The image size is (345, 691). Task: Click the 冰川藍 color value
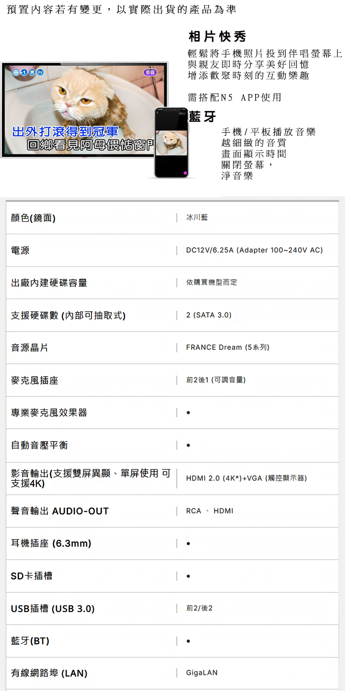tap(197, 217)
